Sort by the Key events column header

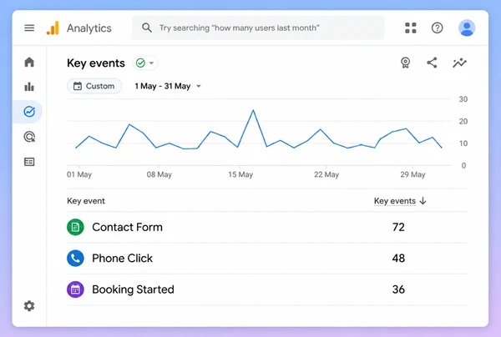coord(395,201)
